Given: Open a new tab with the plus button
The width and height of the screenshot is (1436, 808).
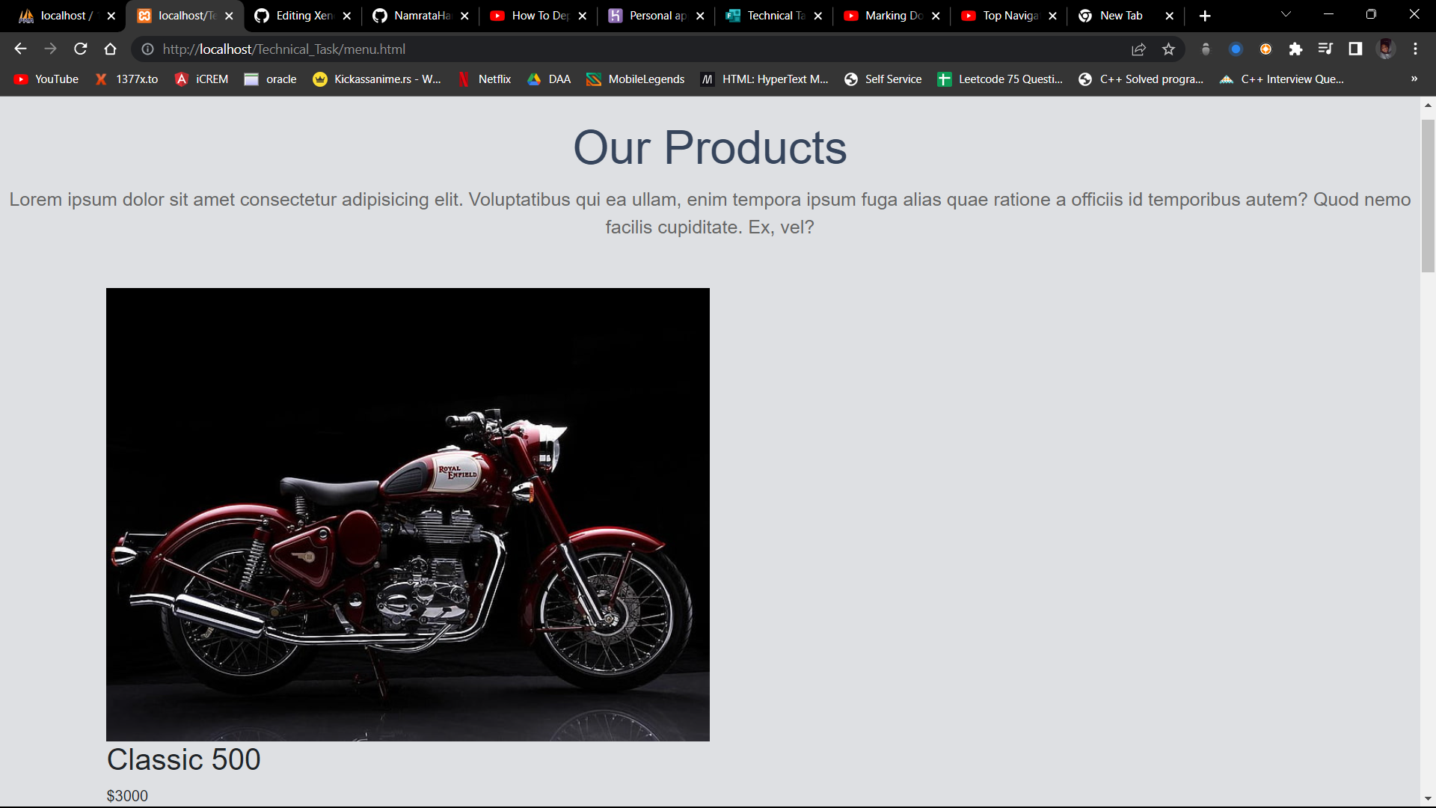Looking at the screenshot, I should [x=1205, y=15].
